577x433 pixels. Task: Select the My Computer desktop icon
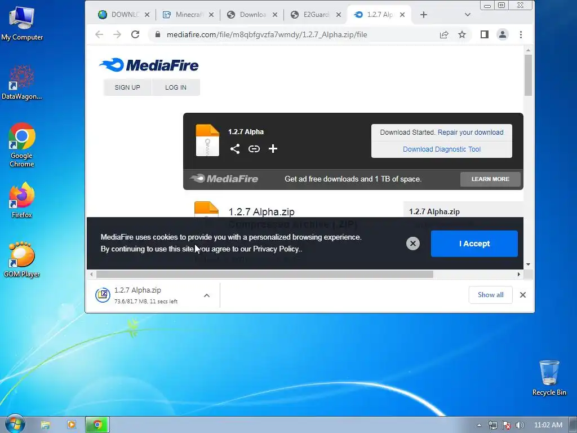click(x=22, y=23)
